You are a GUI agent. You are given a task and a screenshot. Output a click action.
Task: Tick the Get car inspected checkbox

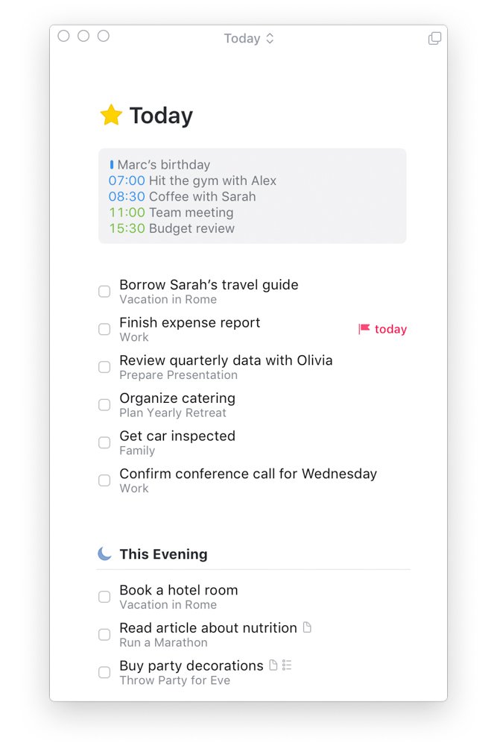[104, 442]
